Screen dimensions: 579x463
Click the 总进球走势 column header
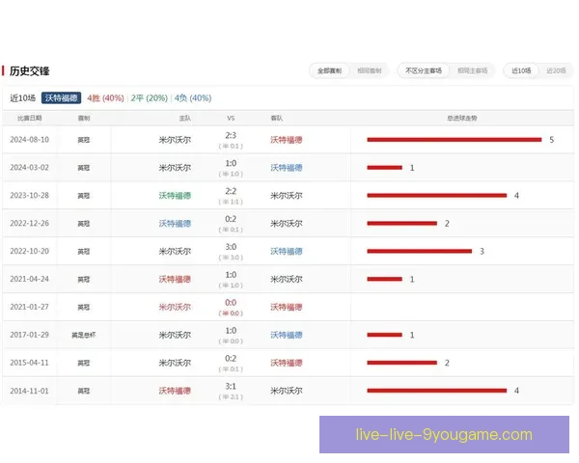point(462,118)
